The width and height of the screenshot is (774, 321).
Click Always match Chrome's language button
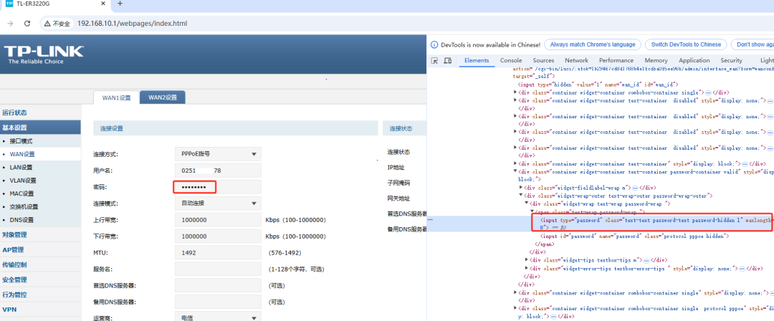(x=593, y=44)
